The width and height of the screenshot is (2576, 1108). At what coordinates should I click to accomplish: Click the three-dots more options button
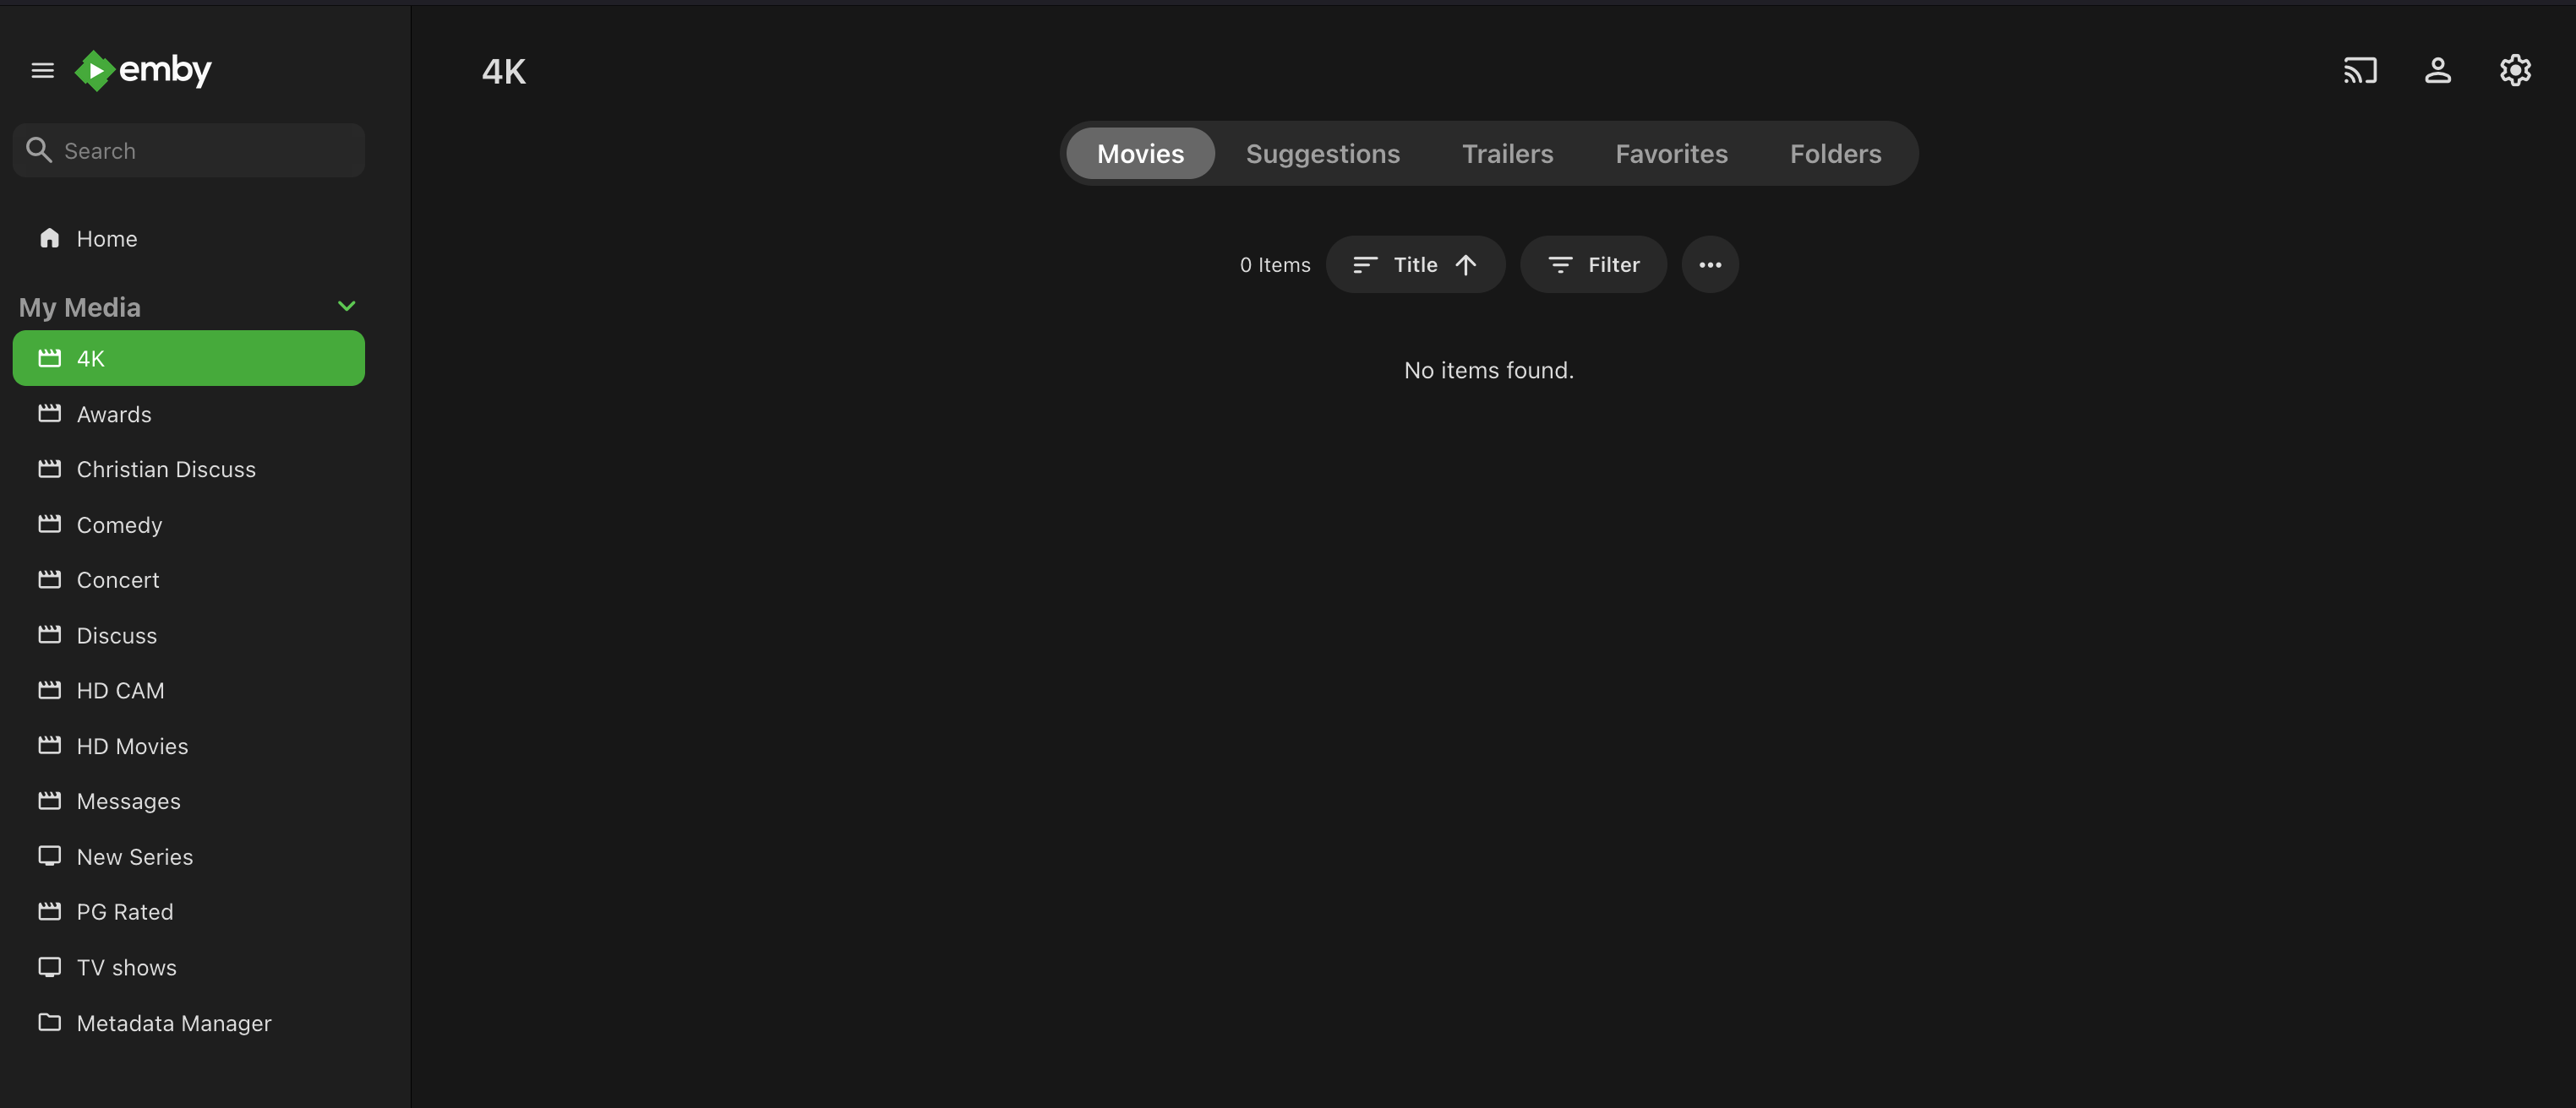[1709, 265]
